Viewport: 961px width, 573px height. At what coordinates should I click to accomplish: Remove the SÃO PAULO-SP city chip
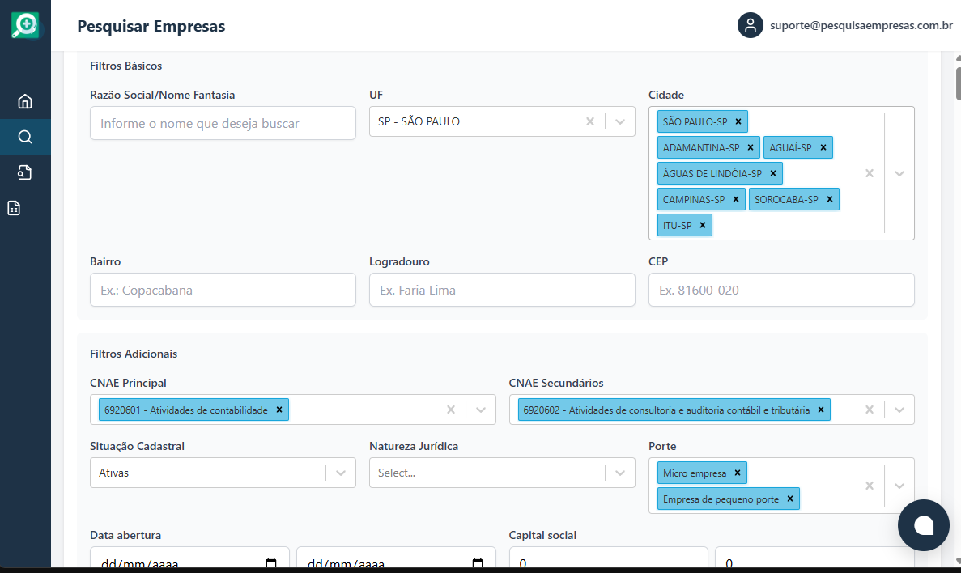point(738,121)
